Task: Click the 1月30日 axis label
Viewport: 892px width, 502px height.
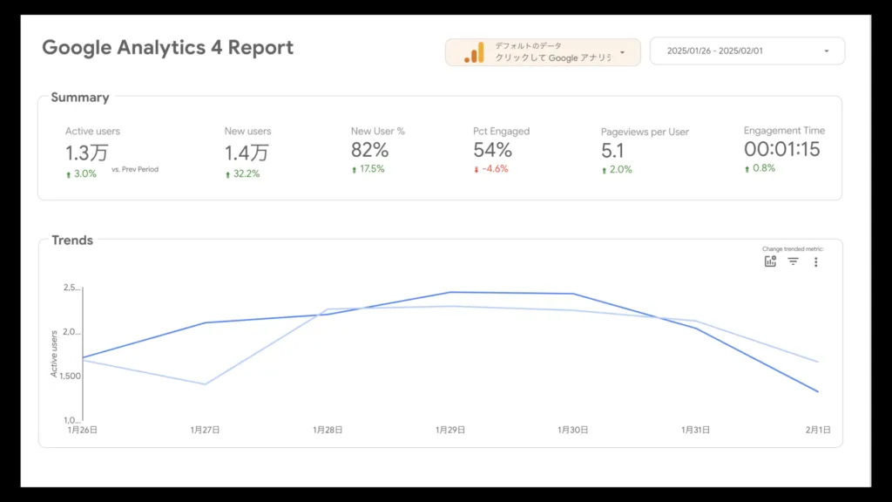Action: pos(573,430)
